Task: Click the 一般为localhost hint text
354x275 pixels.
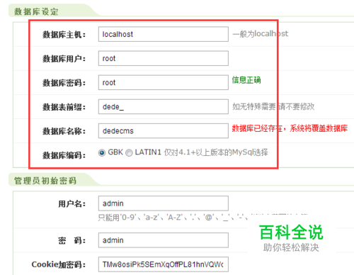Action: pyautogui.click(x=261, y=34)
